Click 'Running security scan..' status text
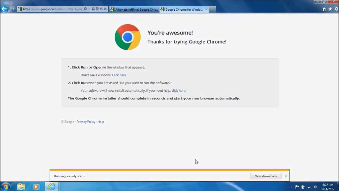 click(69, 176)
